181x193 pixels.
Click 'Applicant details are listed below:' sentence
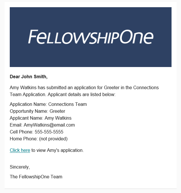(81, 95)
